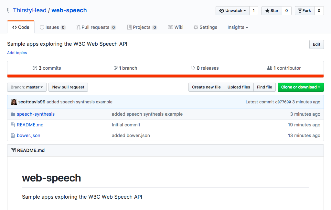The image size is (331, 210).
Task: Click the README body description text
Action: (x=82, y=197)
